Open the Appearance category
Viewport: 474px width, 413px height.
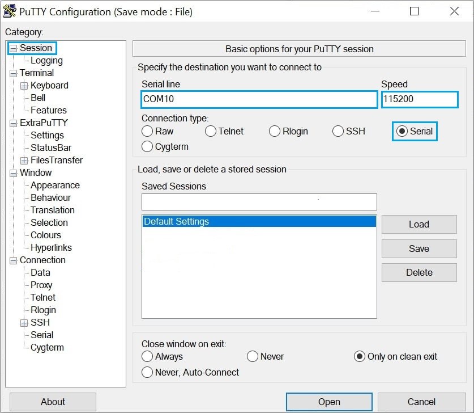(x=55, y=185)
